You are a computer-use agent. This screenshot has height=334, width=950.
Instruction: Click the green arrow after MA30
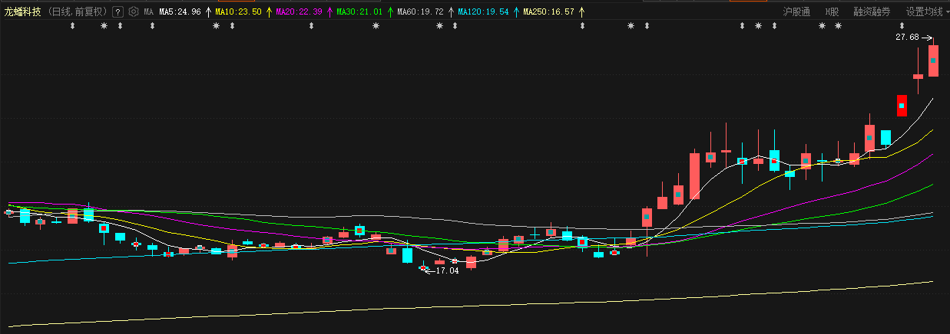coord(389,11)
